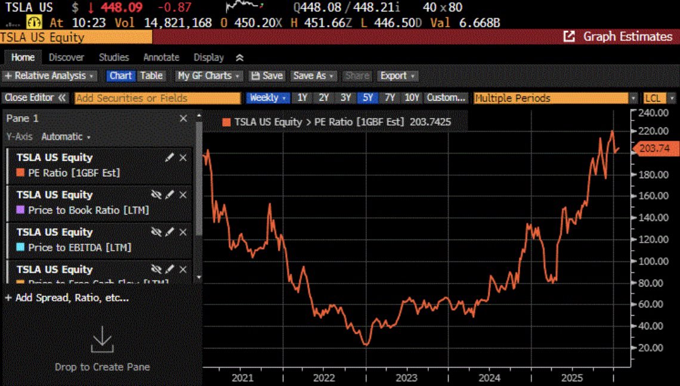Remove the PE Ratio series
Viewport: 680px width, 386px height.
pyautogui.click(x=183, y=158)
